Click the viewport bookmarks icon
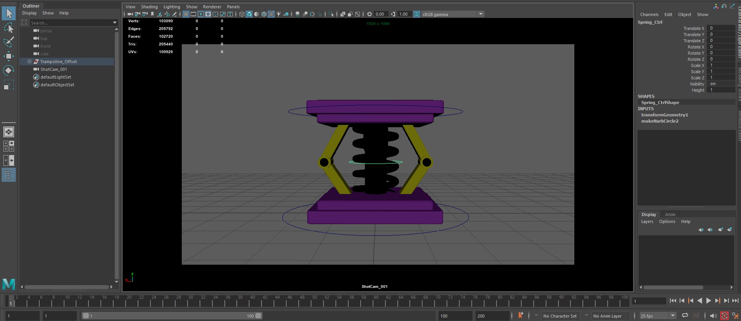741x321 pixels. pos(152,14)
